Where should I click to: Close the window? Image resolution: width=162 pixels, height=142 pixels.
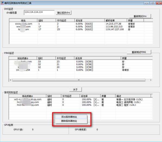tap(159, 3)
